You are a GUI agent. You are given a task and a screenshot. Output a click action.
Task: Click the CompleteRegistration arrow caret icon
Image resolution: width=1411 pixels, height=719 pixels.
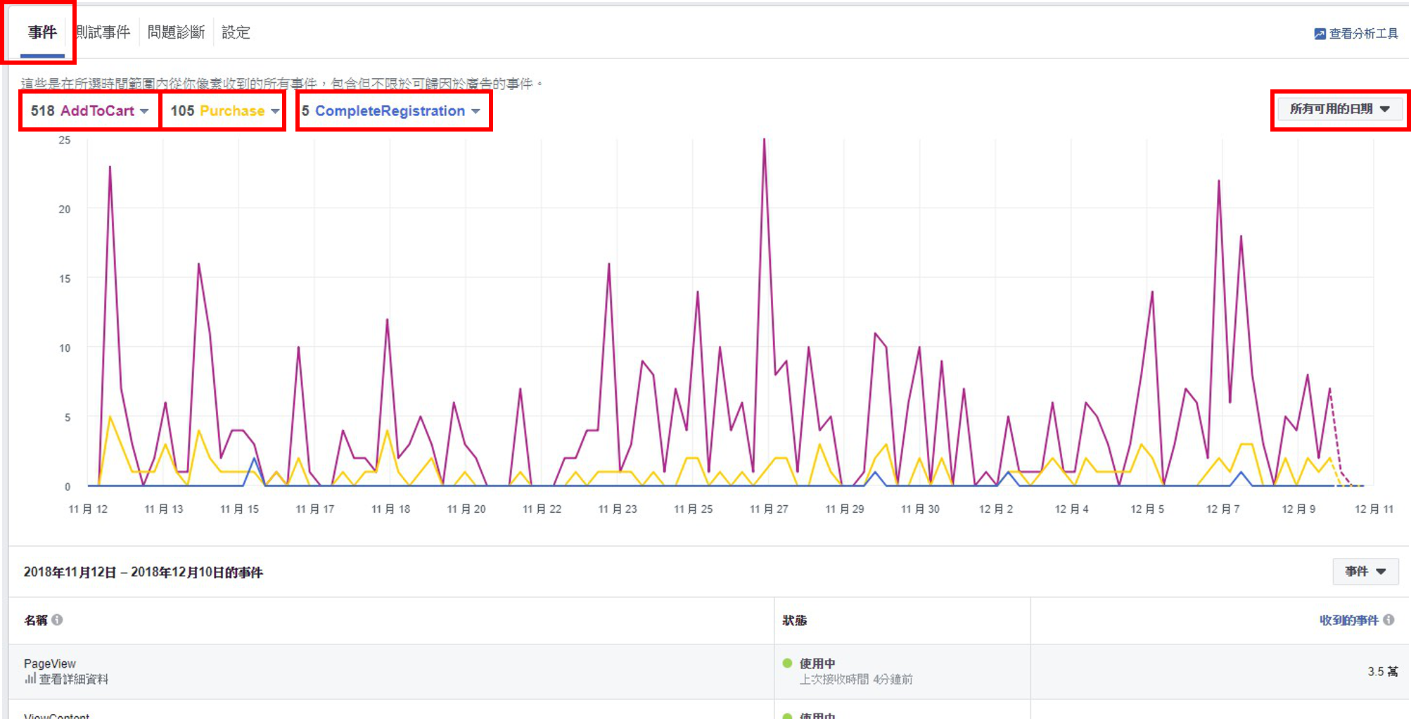(476, 111)
